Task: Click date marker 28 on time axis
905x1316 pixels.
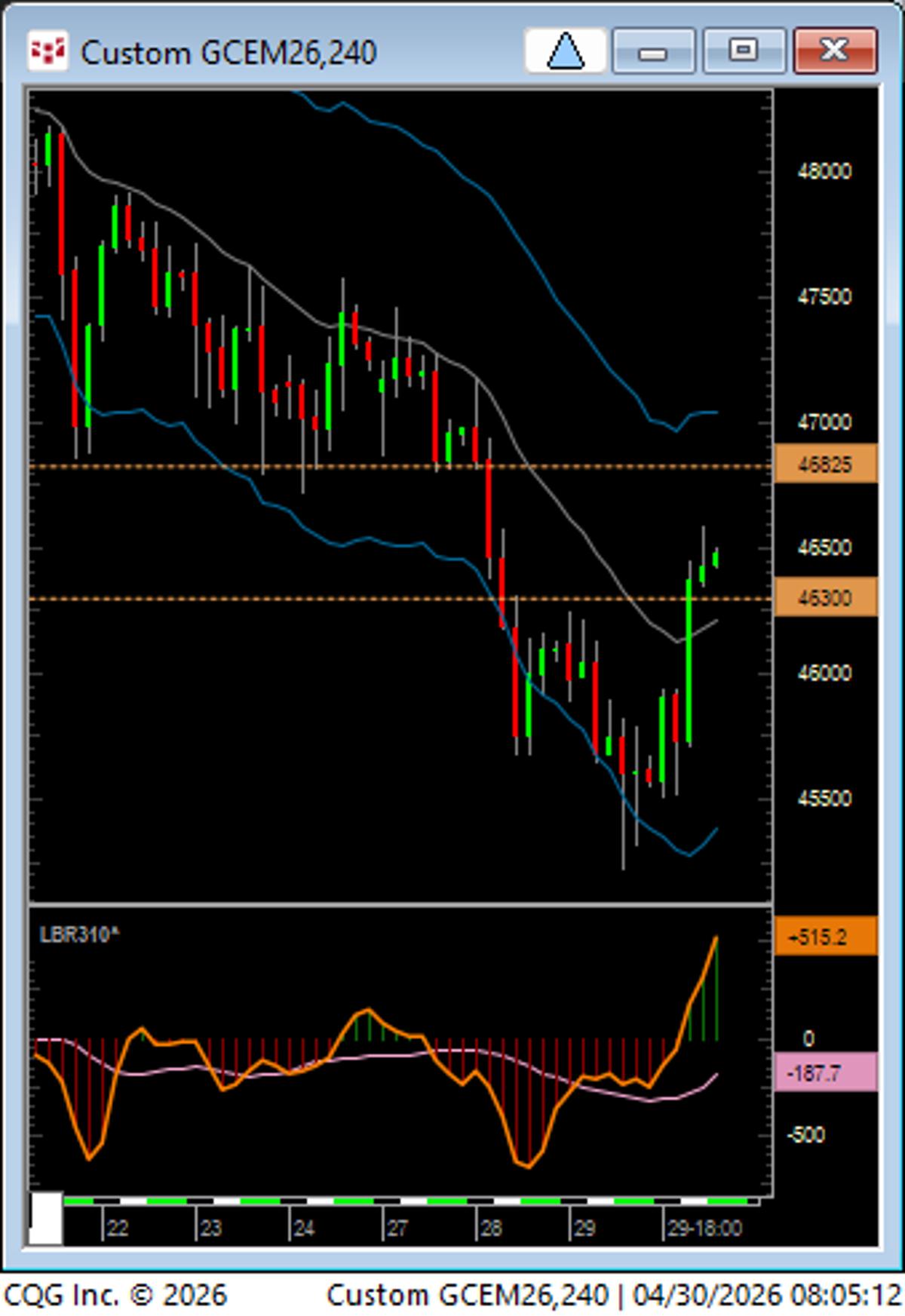Action: pyautogui.click(x=491, y=1229)
